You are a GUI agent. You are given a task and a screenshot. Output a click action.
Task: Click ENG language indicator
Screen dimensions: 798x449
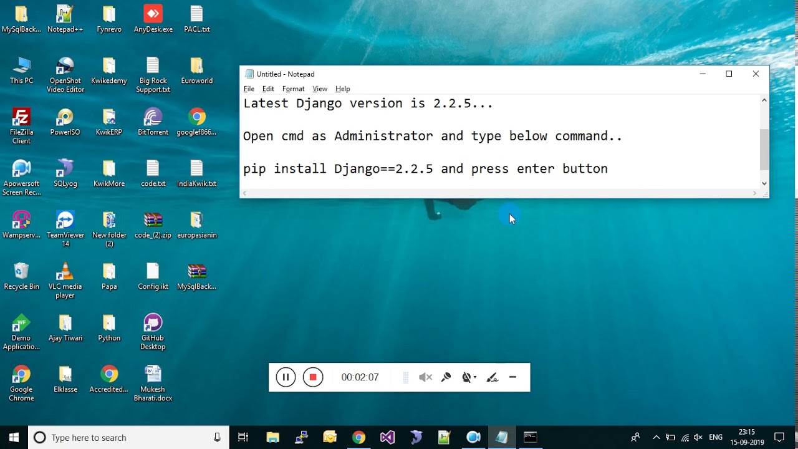pyautogui.click(x=716, y=437)
